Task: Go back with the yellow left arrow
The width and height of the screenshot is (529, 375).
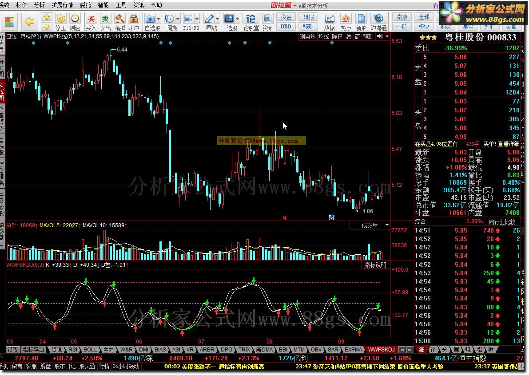Action: click(29, 22)
